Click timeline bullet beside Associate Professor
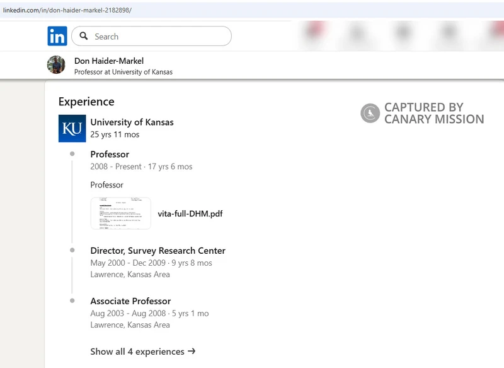The height and width of the screenshot is (368, 504). (72, 301)
